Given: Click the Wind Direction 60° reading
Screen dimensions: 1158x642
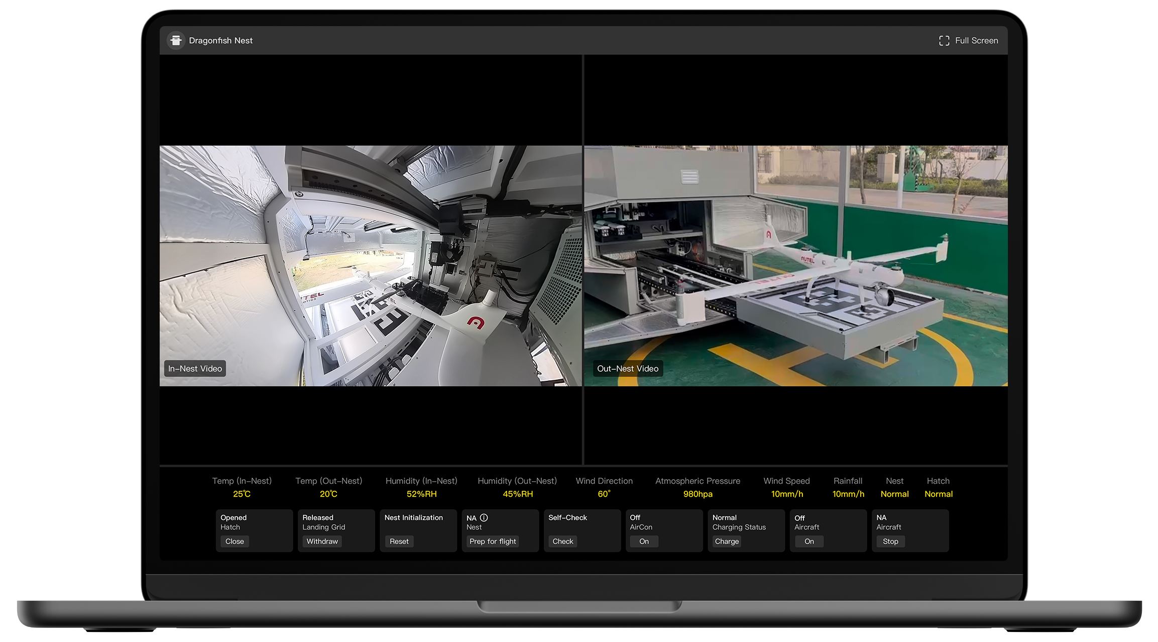Looking at the screenshot, I should 604,494.
